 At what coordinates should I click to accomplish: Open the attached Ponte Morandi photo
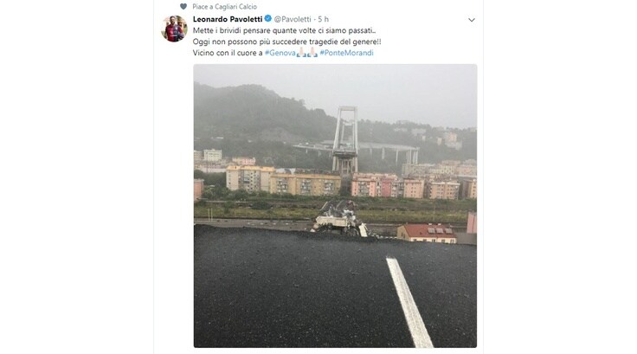click(x=335, y=206)
